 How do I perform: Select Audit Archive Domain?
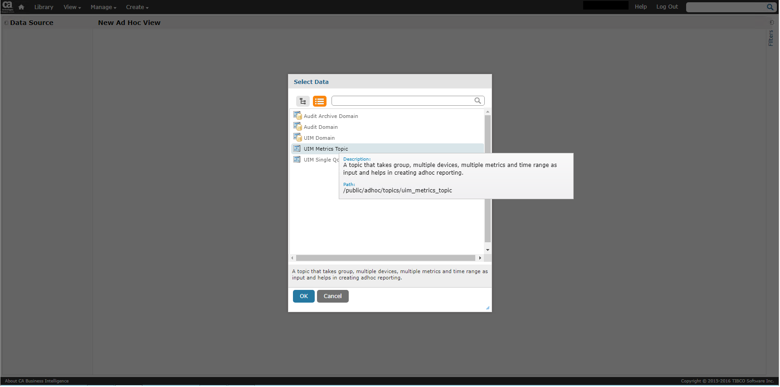tap(388, 116)
